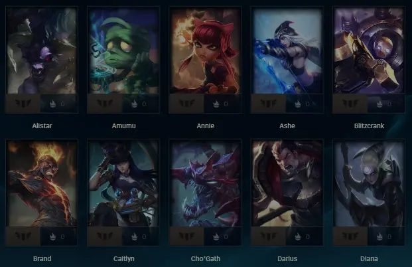Click the Diana name label
Screen dimensions: 412x267
tap(369, 259)
